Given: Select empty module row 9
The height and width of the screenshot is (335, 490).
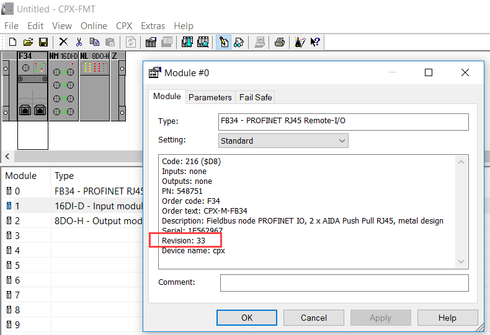Looking at the screenshot, I should pos(72,324).
